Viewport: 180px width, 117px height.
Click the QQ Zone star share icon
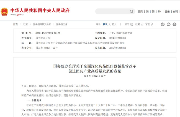pyautogui.click(x=174, y=24)
